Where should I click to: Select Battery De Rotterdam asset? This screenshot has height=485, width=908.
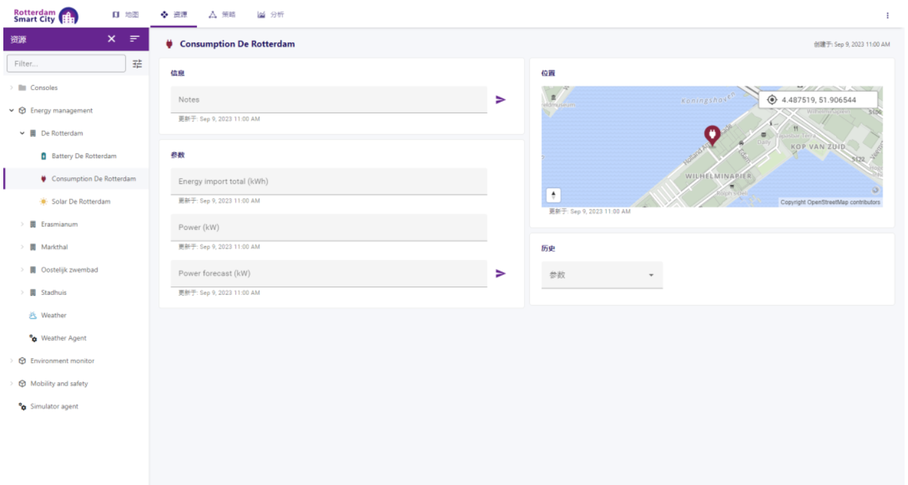(84, 156)
